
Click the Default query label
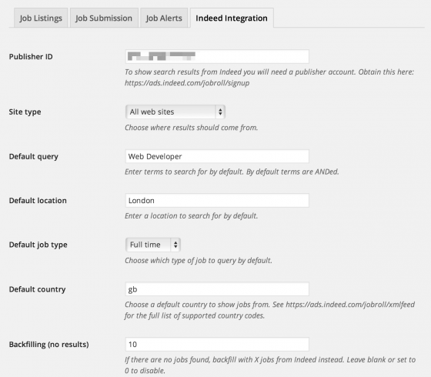pyautogui.click(x=34, y=156)
